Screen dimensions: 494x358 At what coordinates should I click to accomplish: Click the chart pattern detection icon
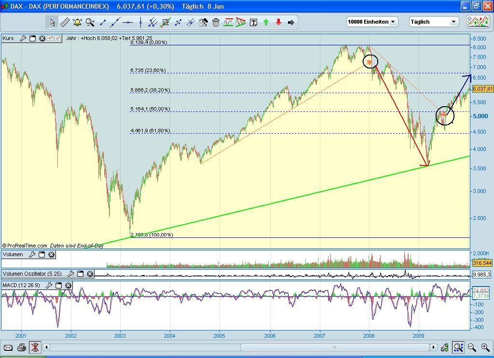coord(228,22)
